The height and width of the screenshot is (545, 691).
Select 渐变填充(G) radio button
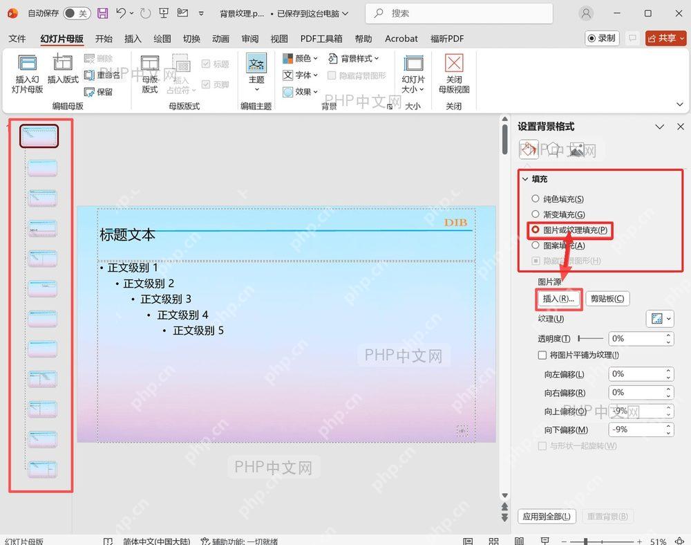tap(536, 214)
